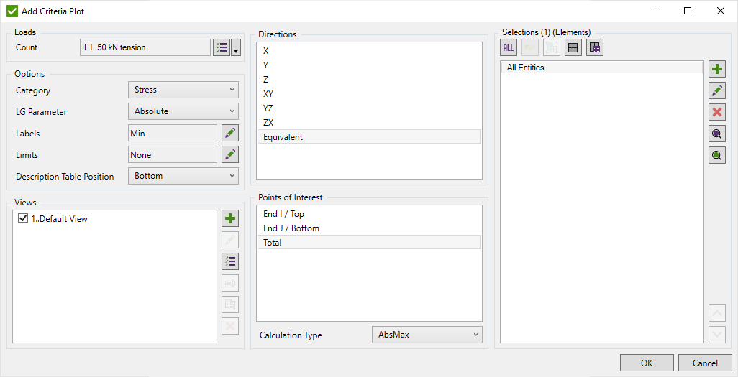This screenshot has width=738, height=377.
Task: Uncheck the 1..Default View checkbox
Action: 23,219
